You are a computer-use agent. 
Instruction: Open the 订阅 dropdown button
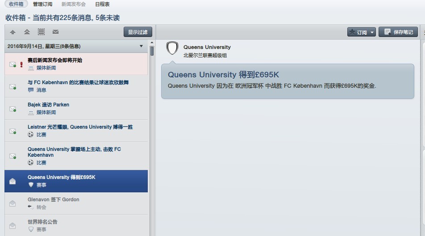click(x=362, y=32)
